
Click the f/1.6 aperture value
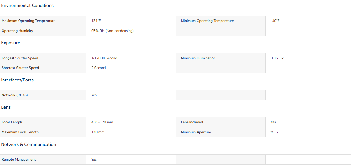point(274,132)
